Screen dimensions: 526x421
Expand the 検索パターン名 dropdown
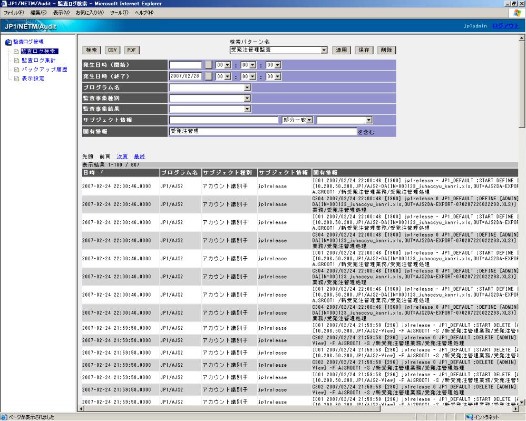325,50
